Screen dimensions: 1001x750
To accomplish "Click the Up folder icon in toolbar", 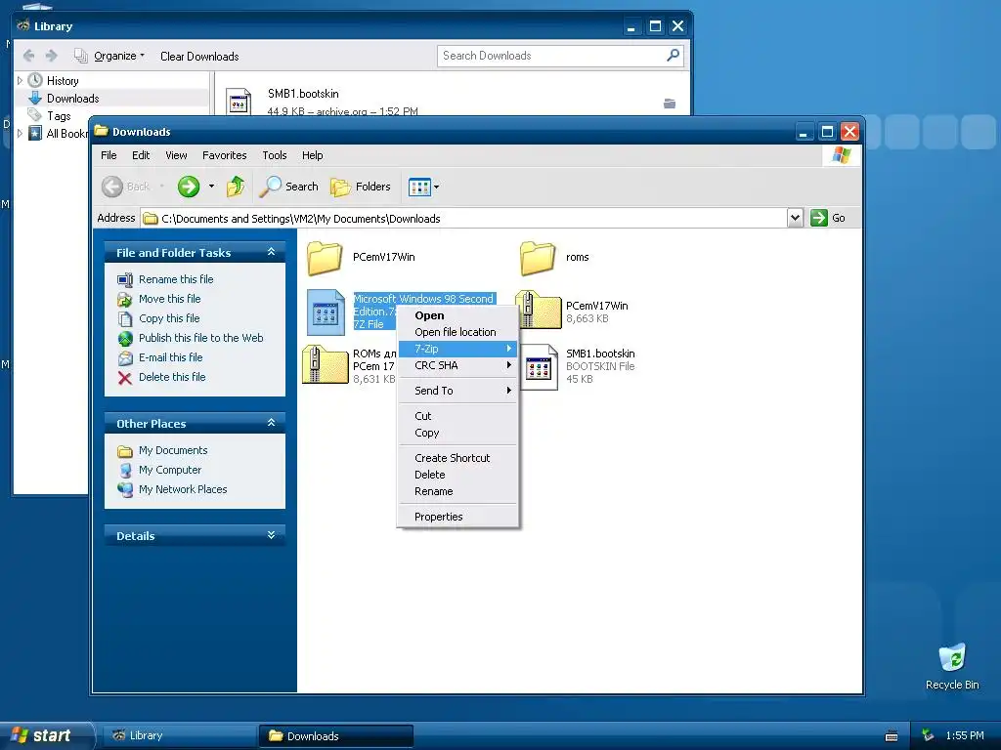I will click(236, 187).
